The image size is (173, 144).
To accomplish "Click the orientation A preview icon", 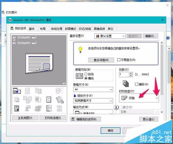I will [79, 76].
